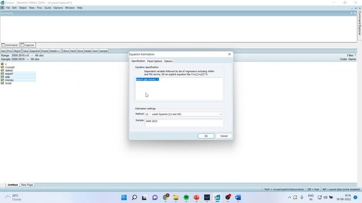
Task: Open notification center badge
Action: (356, 197)
